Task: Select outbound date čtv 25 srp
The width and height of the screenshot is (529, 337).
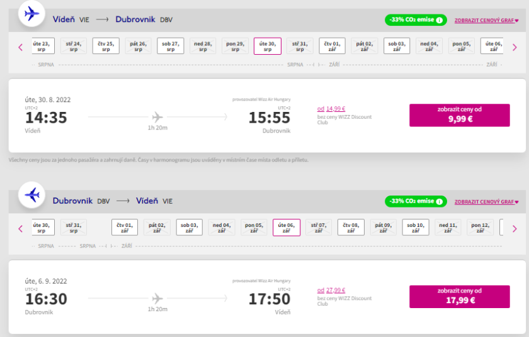Action: (106, 46)
